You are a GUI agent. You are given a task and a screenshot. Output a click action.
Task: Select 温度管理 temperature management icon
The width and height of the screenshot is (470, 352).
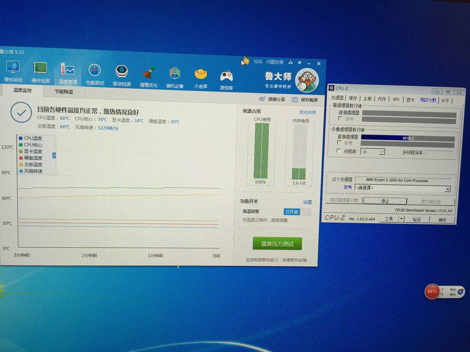[x=68, y=73]
